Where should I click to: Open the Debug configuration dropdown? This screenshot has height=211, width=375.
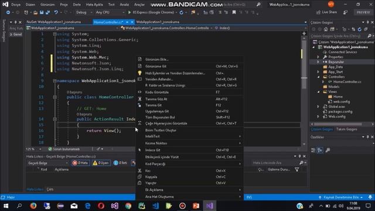84,12
